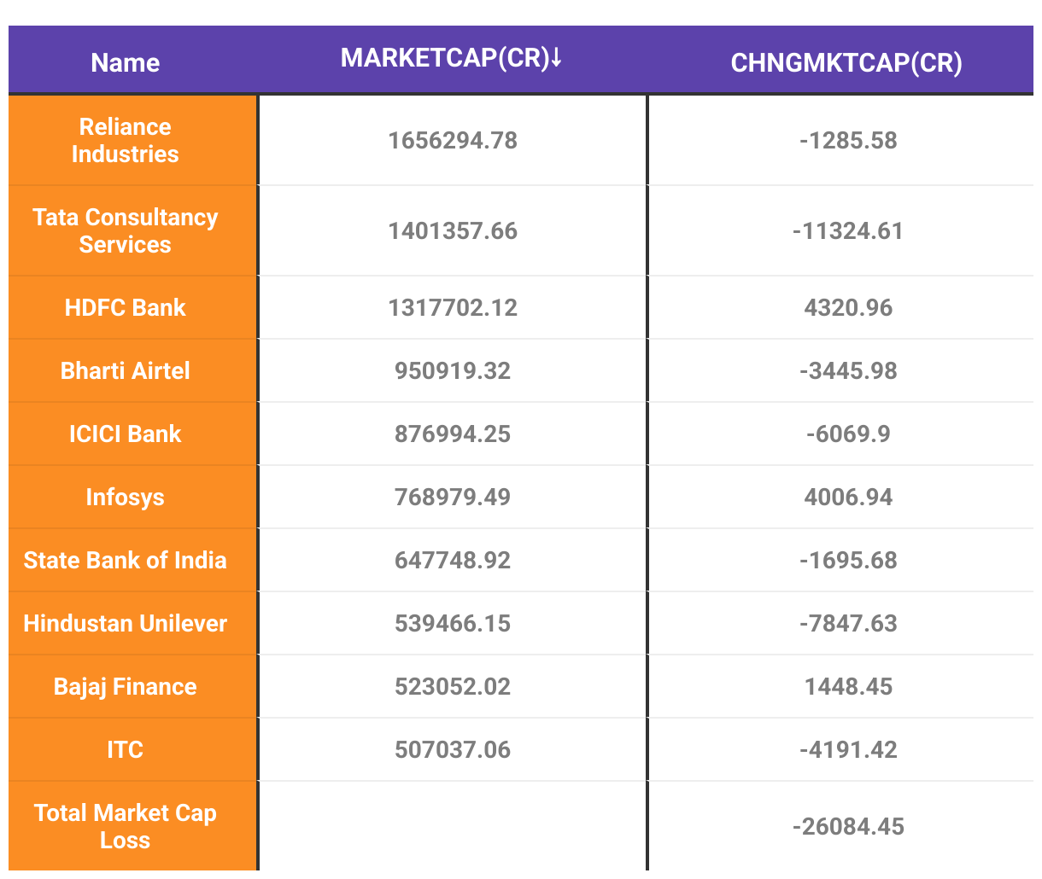The width and height of the screenshot is (1042, 879).
Task: Sort by the MARKETCAP(CR) column header
Action: click(444, 58)
